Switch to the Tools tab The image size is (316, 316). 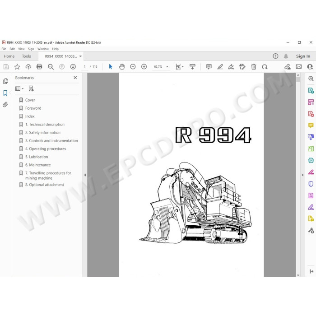(26, 56)
